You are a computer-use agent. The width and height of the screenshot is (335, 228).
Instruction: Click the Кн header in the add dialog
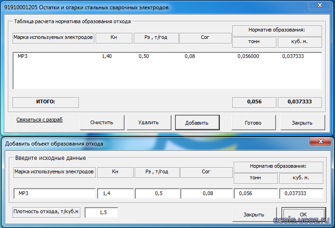pos(115,172)
